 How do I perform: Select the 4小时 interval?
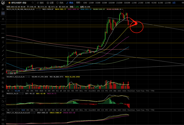154,3
